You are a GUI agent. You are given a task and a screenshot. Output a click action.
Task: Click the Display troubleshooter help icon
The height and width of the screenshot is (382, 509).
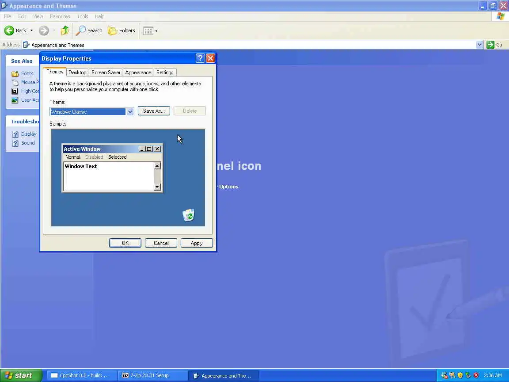coord(15,134)
